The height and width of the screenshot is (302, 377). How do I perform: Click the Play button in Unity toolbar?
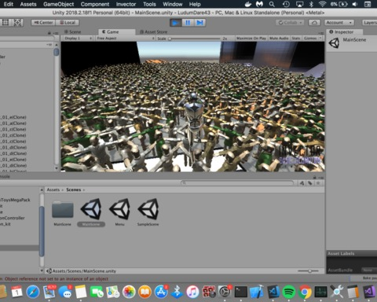pyautogui.click(x=175, y=23)
